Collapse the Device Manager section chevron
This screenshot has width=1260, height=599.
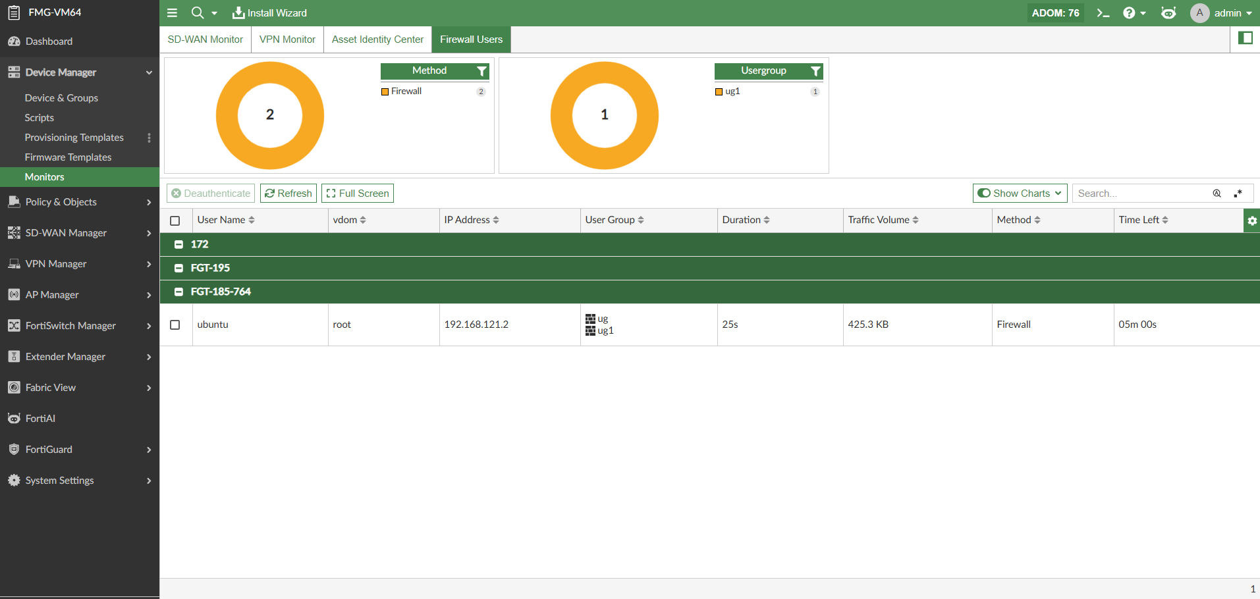(150, 72)
